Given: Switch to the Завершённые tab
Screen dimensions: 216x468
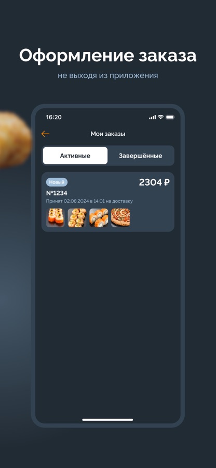Looking at the screenshot, I should [x=140, y=155].
